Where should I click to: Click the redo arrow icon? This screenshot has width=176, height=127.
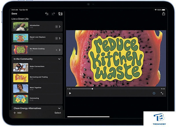click(53, 14)
